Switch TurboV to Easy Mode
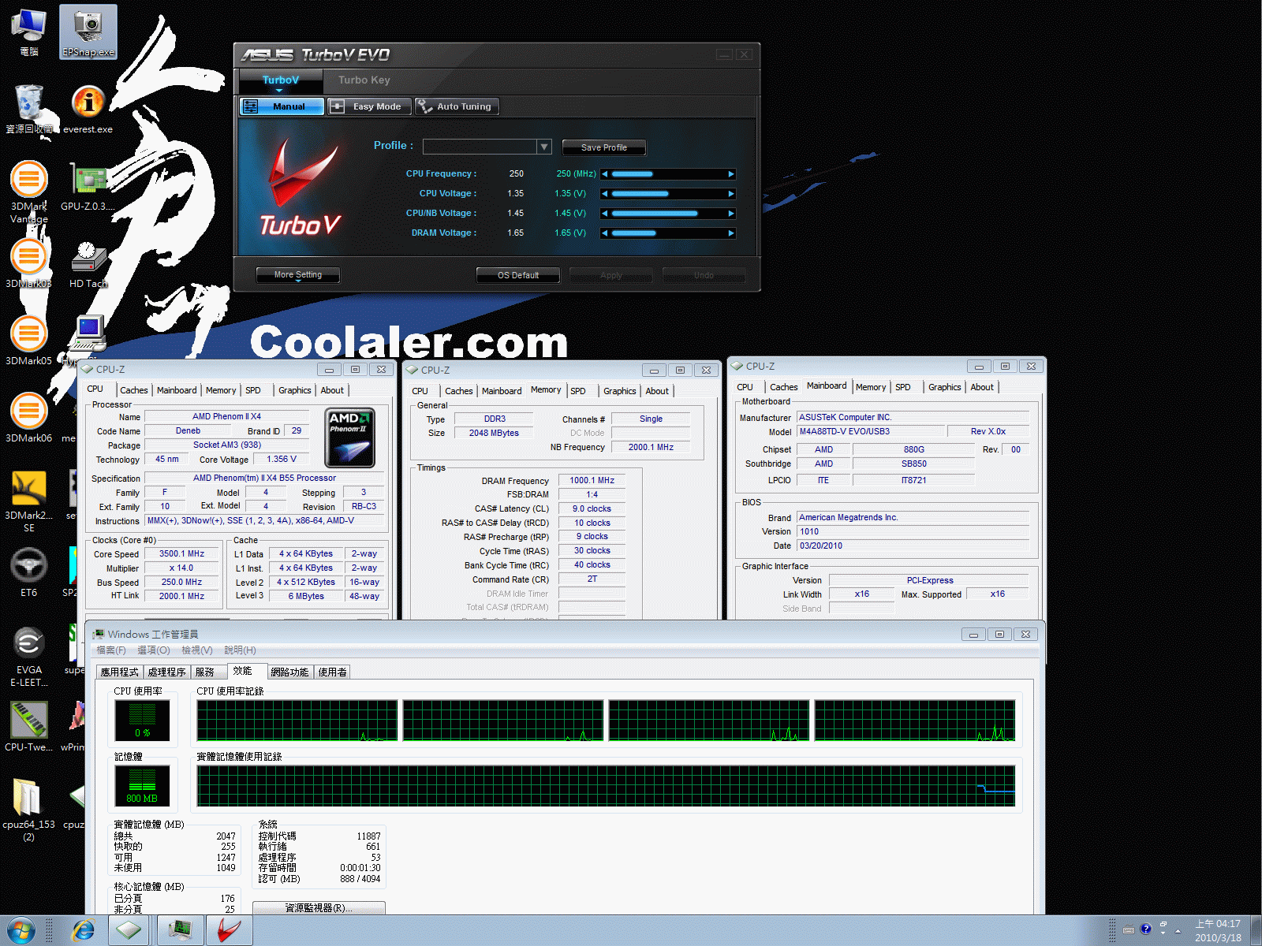This screenshot has height=946, width=1262. [x=368, y=106]
